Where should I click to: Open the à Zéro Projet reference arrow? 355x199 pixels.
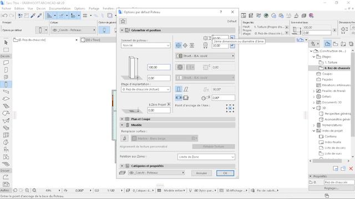tap(169, 104)
